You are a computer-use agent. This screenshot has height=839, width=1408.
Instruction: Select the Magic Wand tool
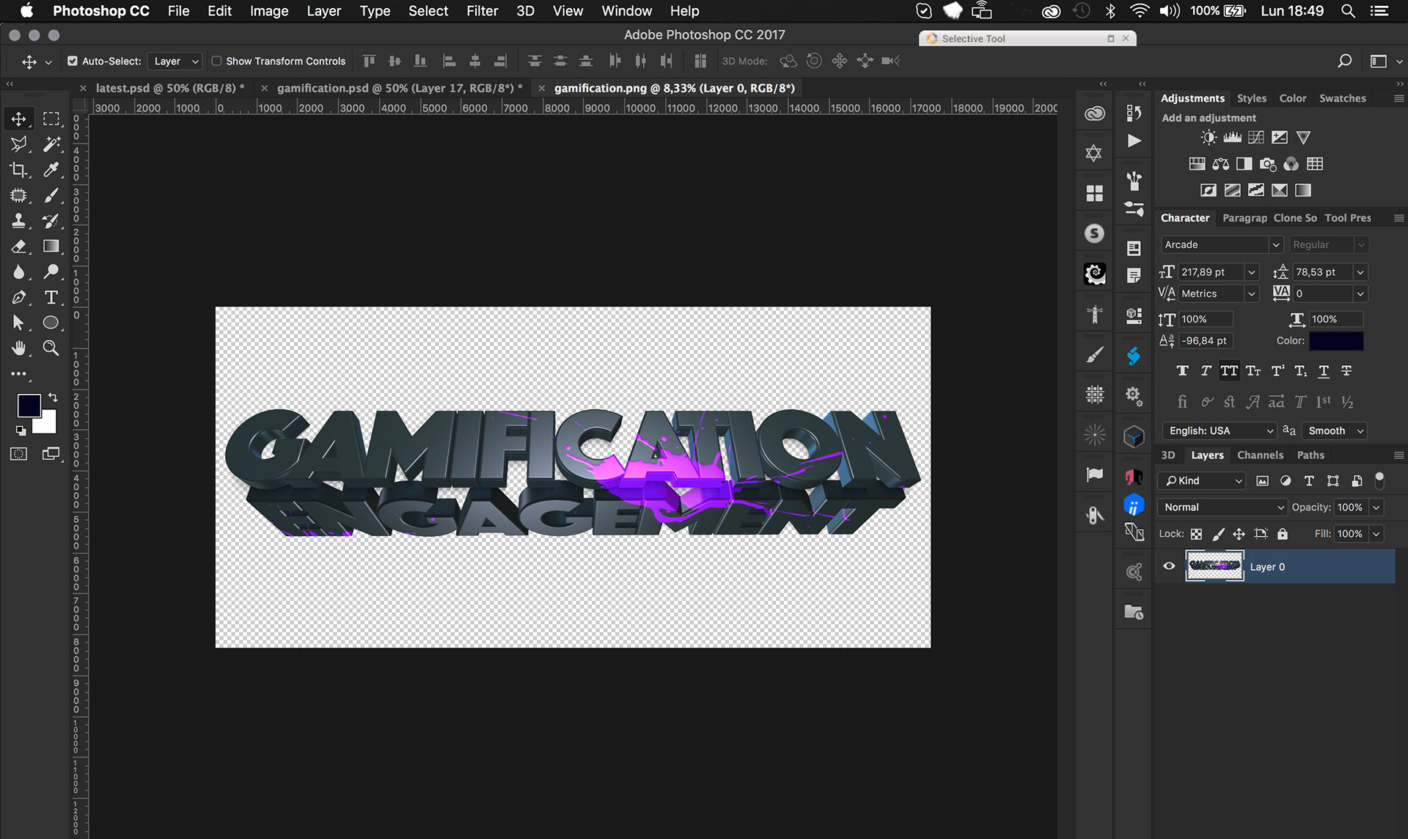51,144
